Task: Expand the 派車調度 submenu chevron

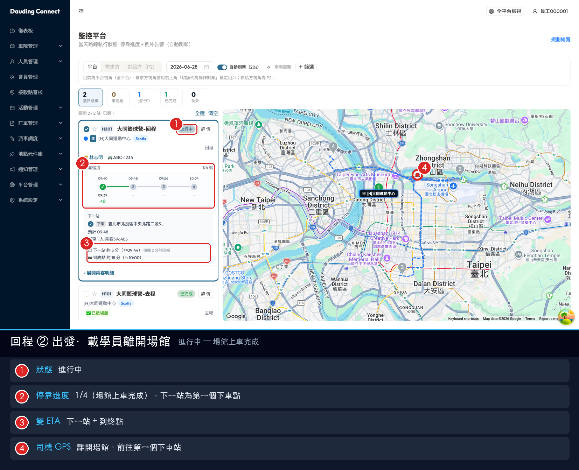Action: (x=61, y=139)
